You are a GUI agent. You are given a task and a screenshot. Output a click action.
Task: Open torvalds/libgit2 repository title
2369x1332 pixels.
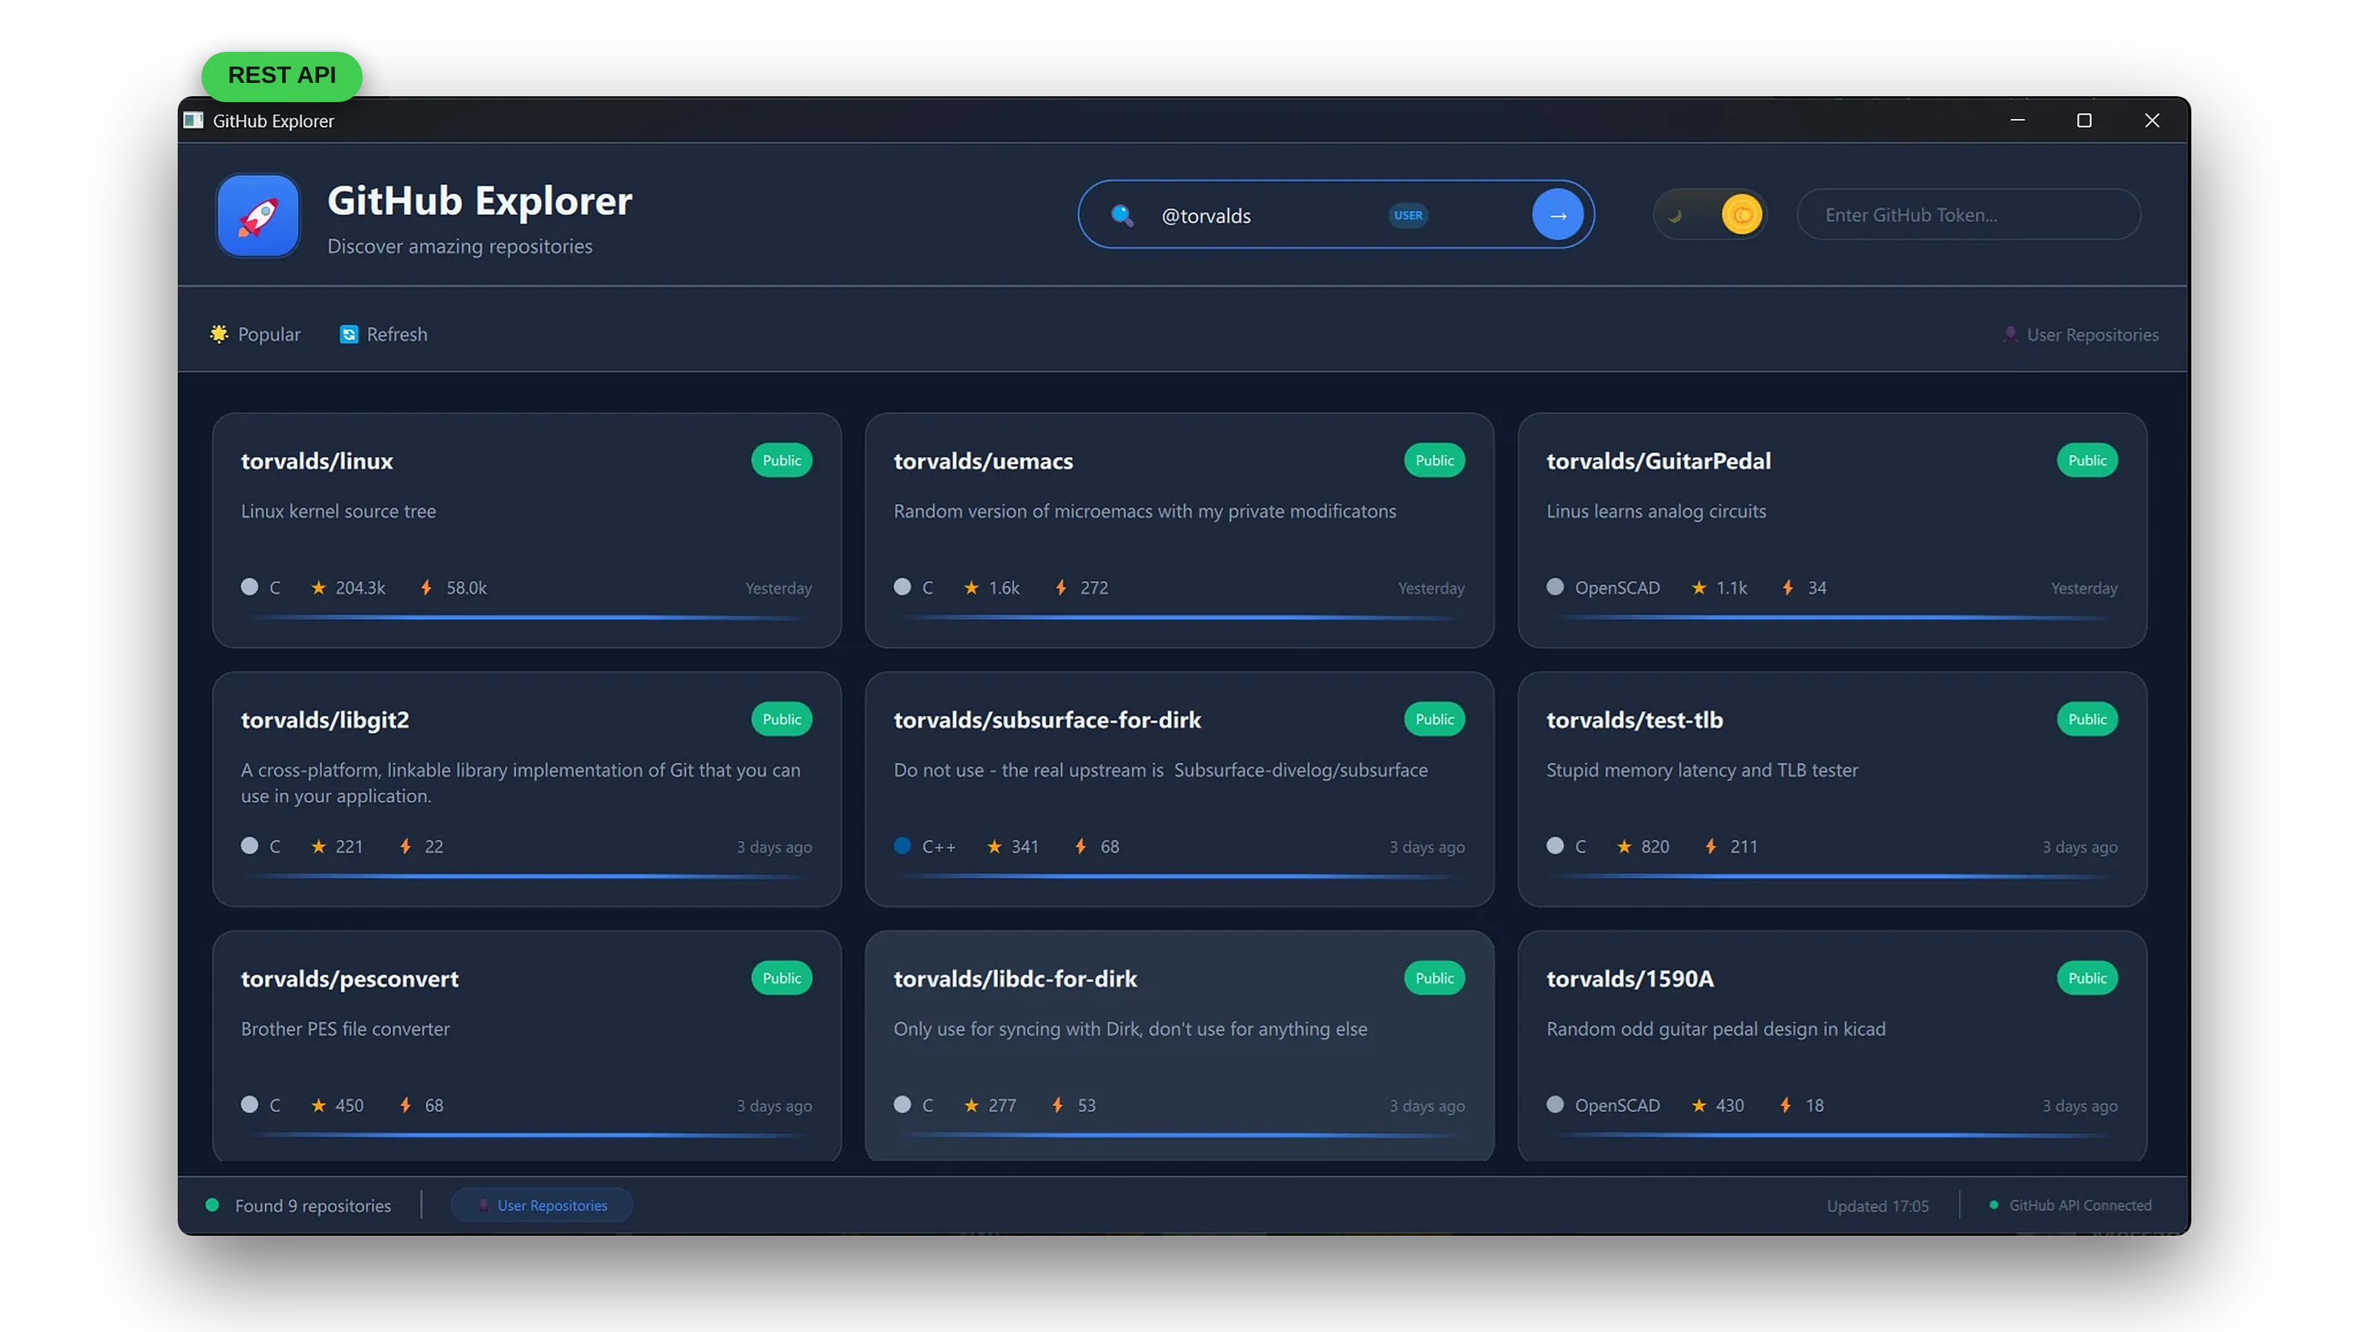coord(325,720)
